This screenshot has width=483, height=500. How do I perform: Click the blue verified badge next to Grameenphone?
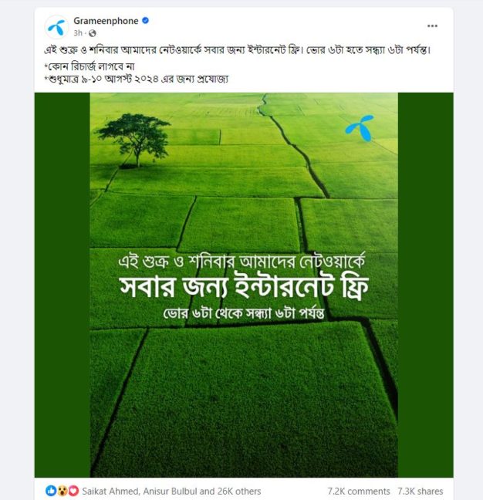[145, 21]
